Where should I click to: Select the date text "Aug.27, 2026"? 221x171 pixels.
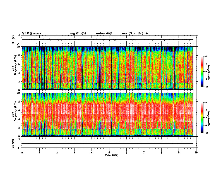pyautogui.click(x=78, y=34)
